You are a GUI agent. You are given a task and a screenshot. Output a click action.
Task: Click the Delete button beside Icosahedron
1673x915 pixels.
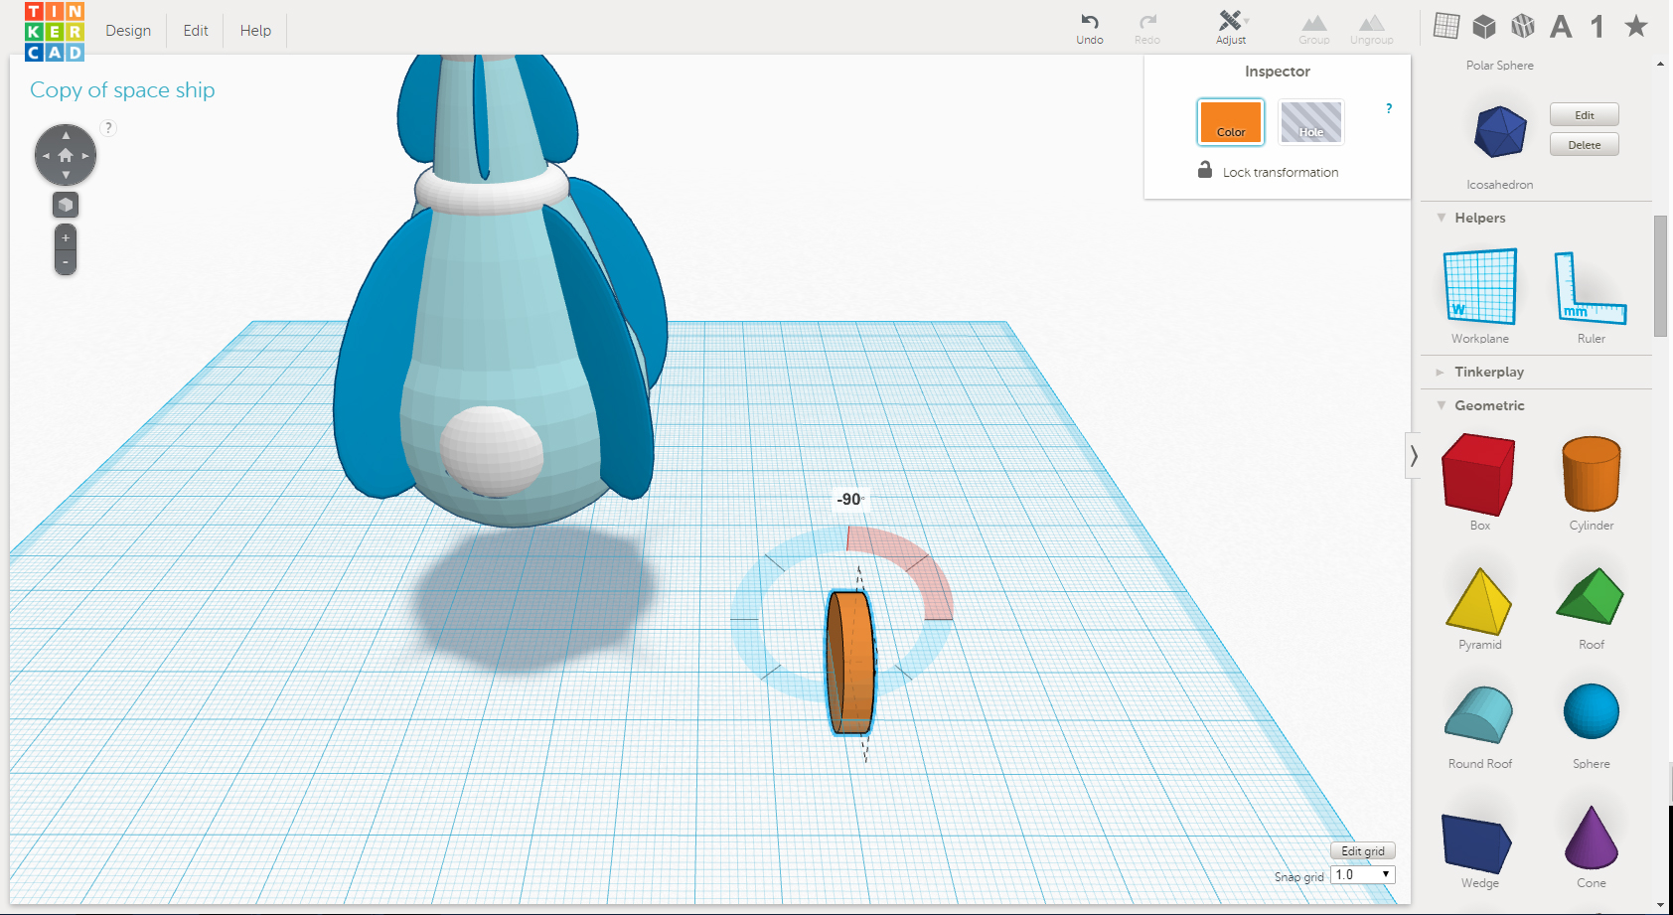(x=1585, y=145)
